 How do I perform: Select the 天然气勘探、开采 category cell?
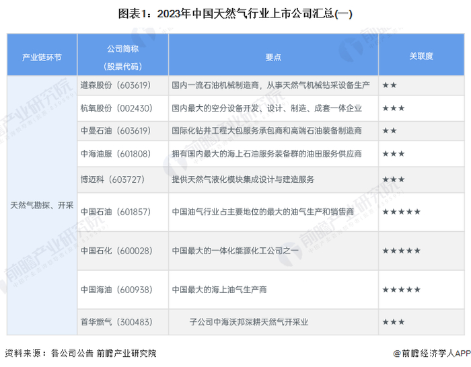42,205
